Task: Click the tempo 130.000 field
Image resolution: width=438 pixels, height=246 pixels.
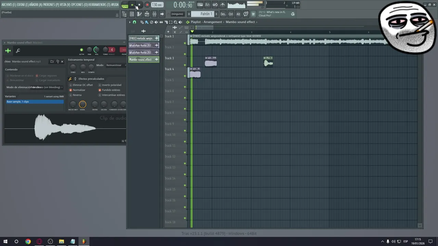Action: 157,5
